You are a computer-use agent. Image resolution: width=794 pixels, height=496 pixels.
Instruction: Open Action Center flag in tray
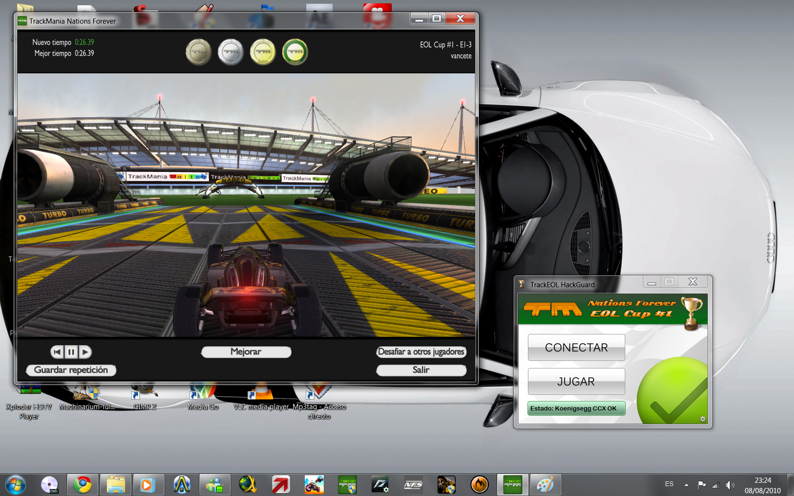tap(702, 485)
